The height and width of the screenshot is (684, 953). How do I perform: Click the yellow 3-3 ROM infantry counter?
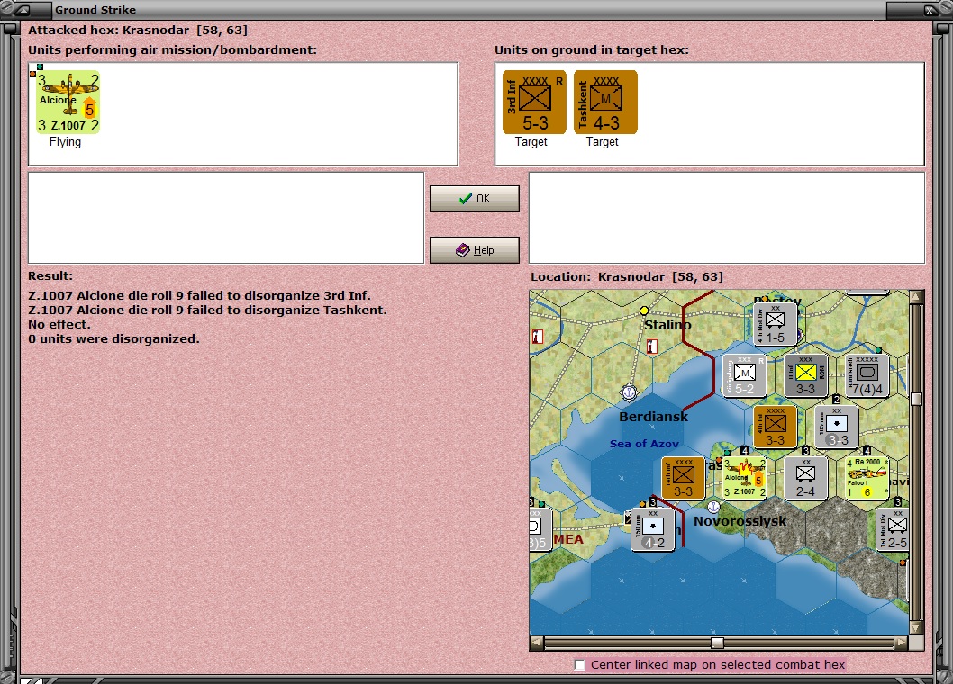pyautogui.click(x=805, y=376)
